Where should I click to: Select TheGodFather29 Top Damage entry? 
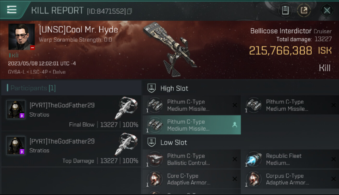(x=71, y=149)
